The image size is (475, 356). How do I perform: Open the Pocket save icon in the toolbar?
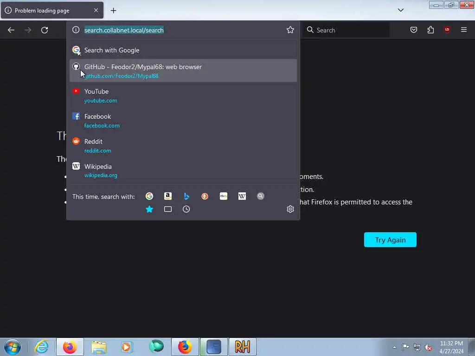tap(413, 30)
